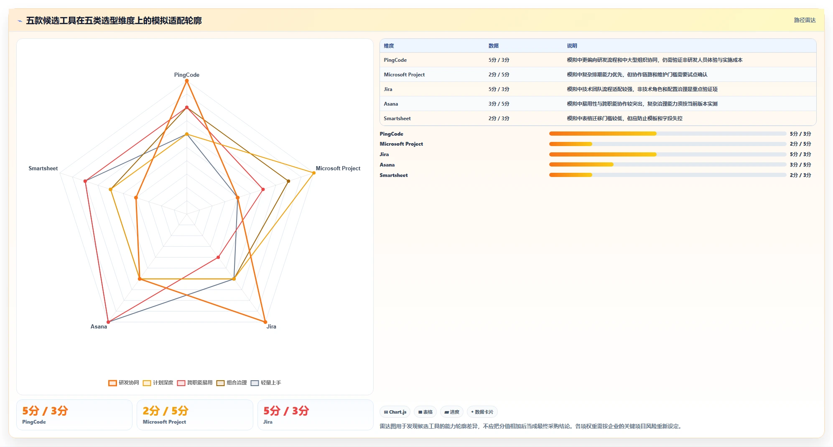Open the PingCode 5分 / 3分 data card
This screenshot has height=447, width=833.
pos(74,415)
